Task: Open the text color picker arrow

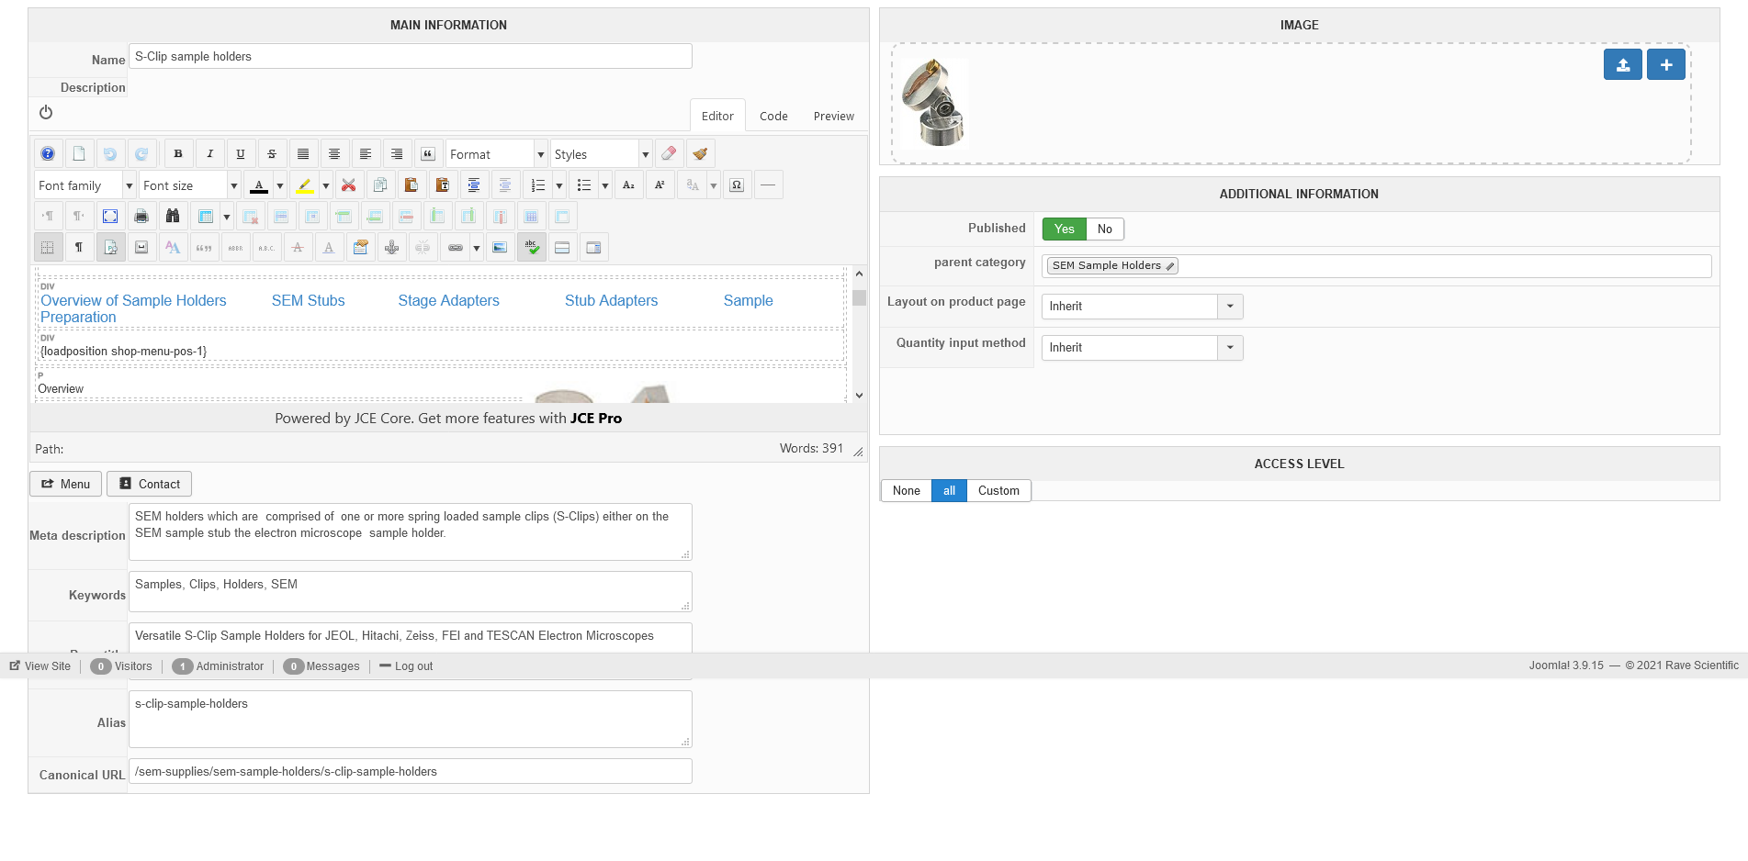Action: point(280,185)
